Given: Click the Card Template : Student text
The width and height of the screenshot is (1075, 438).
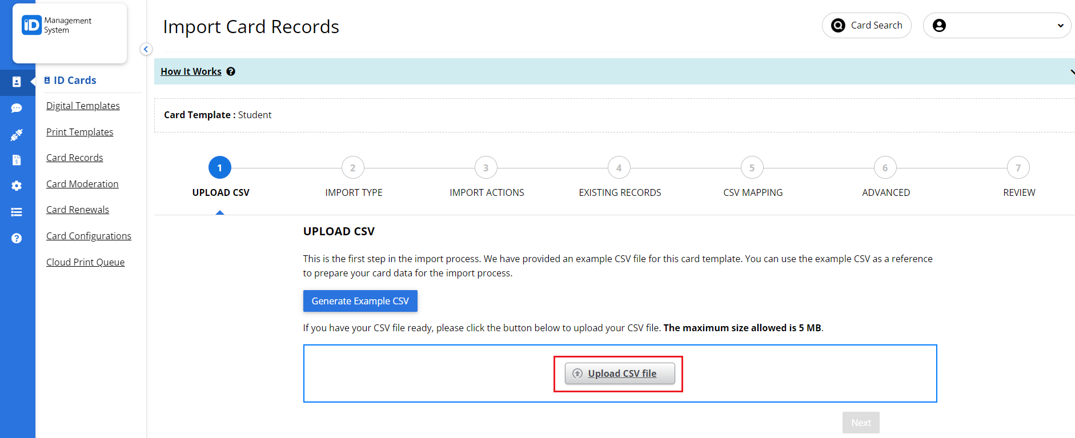Looking at the screenshot, I should click(218, 115).
